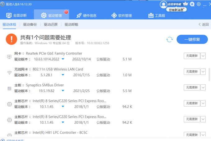The image size is (211, 141).
Task: Open the settings gear in title bar
Action: click(x=199, y=4)
